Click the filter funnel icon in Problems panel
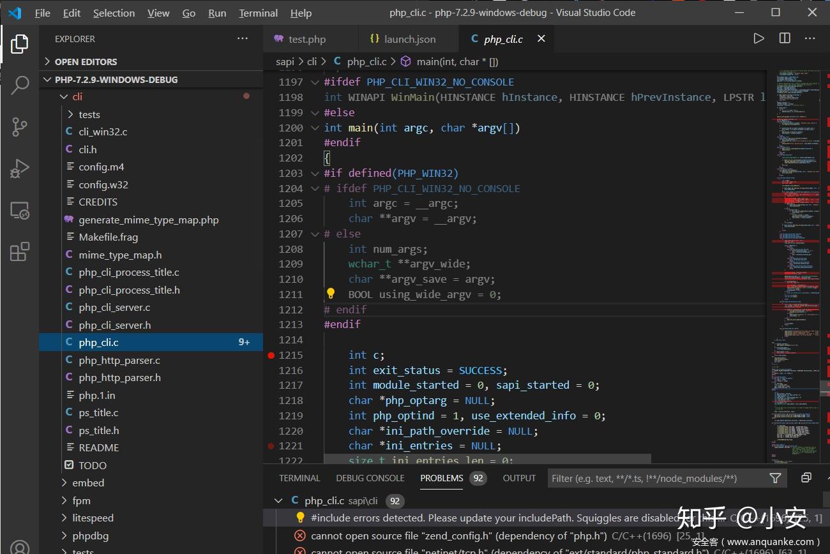The width and height of the screenshot is (830, 554). tap(775, 478)
